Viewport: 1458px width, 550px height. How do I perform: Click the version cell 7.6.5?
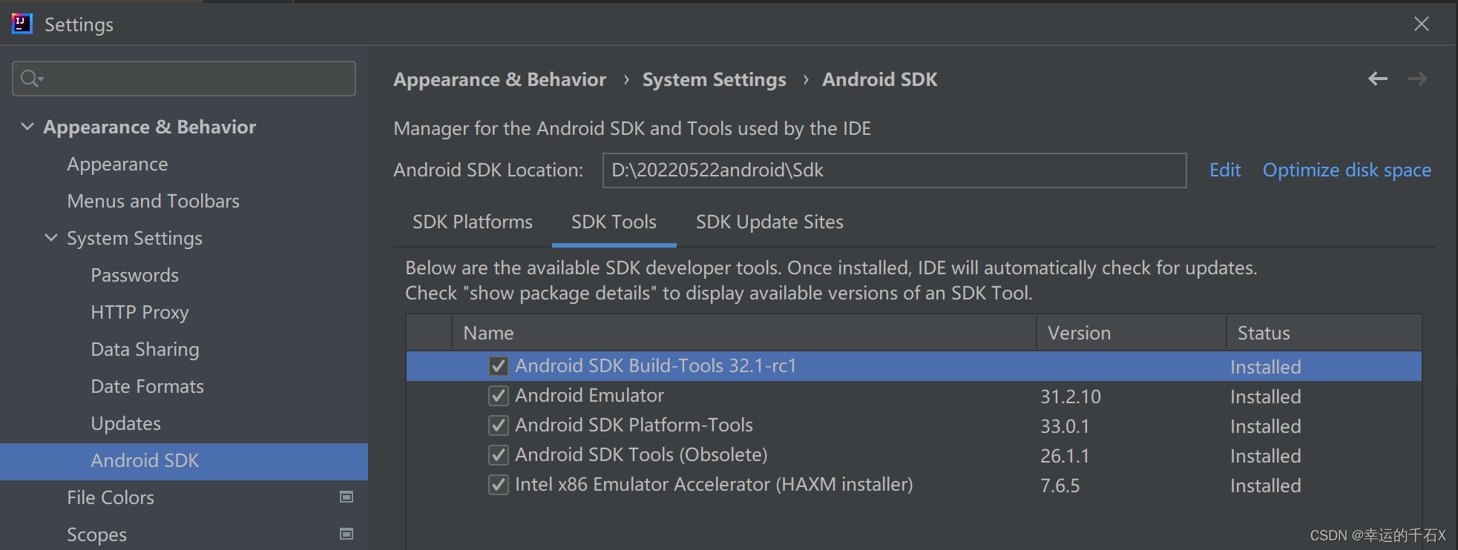[1060, 486]
